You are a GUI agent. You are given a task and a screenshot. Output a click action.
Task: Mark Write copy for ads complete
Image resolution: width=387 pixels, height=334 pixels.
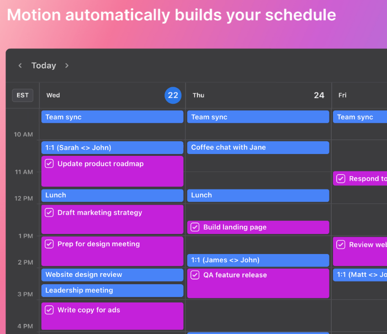(49, 310)
